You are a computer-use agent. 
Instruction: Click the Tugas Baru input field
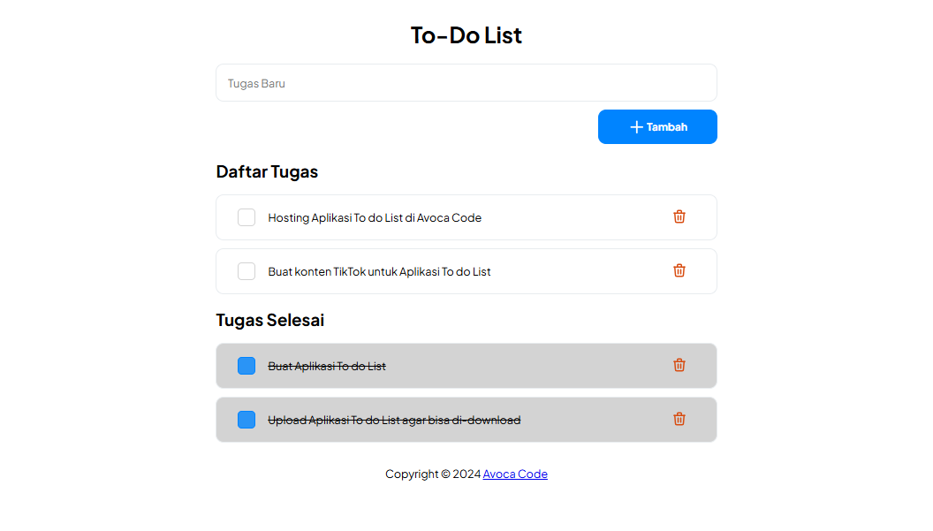point(466,82)
